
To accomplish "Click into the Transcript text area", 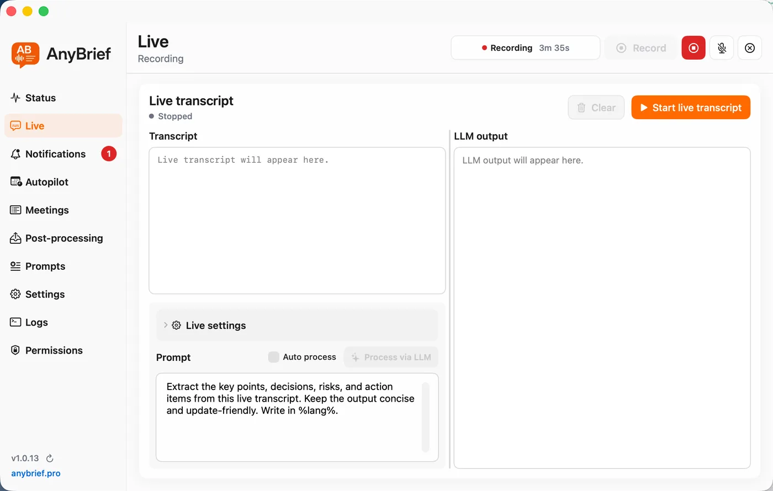I will (x=297, y=221).
